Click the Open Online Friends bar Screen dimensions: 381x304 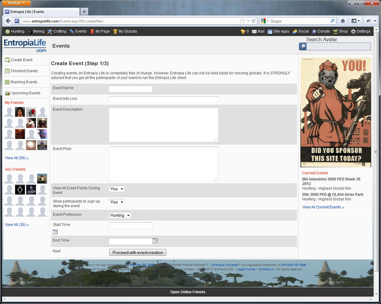coord(188,292)
